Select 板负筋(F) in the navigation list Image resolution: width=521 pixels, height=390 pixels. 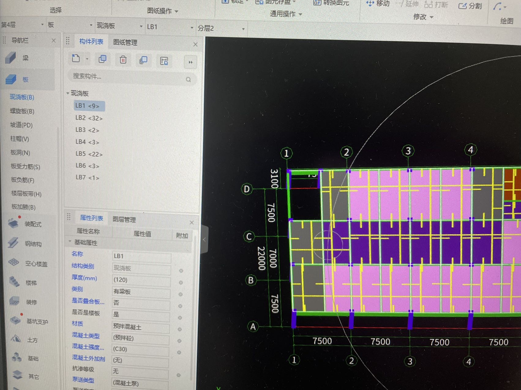(23, 180)
